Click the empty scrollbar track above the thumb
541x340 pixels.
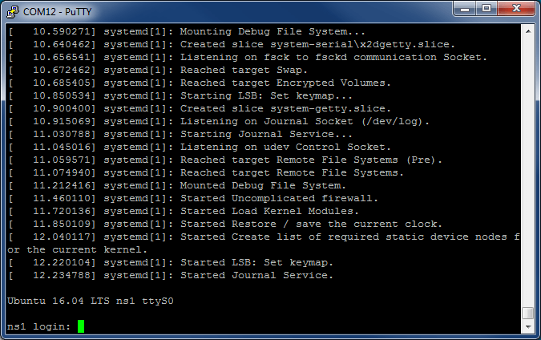528,172
